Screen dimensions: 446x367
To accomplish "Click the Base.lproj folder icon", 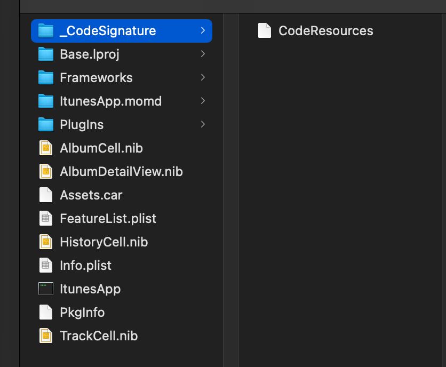I will pos(46,54).
